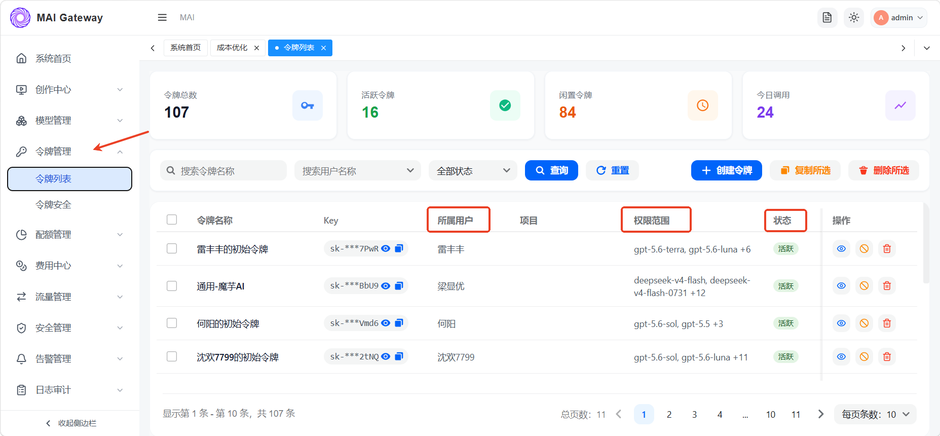Copy the key sk-***2tNQ

[399, 356]
